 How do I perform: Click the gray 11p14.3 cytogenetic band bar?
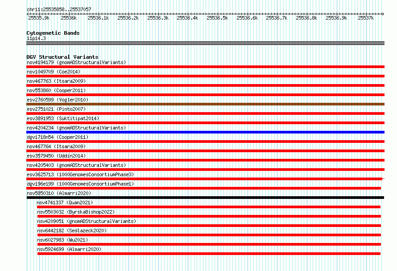pos(205,43)
